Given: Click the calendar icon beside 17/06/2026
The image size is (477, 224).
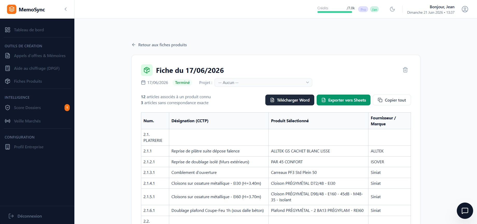Looking at the screenshot, I should point(143,83).
